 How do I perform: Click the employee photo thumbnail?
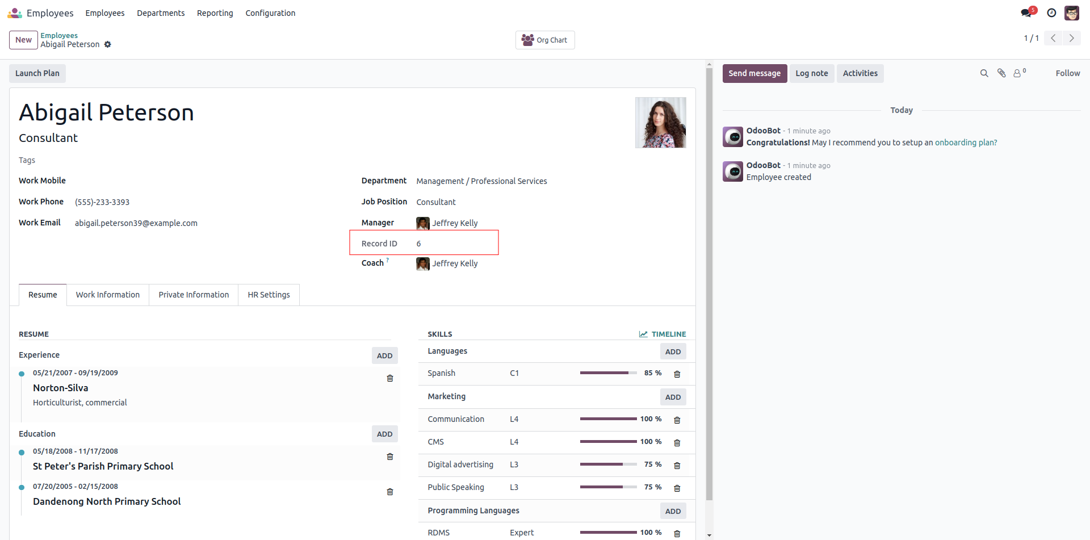tap(660, 123)
